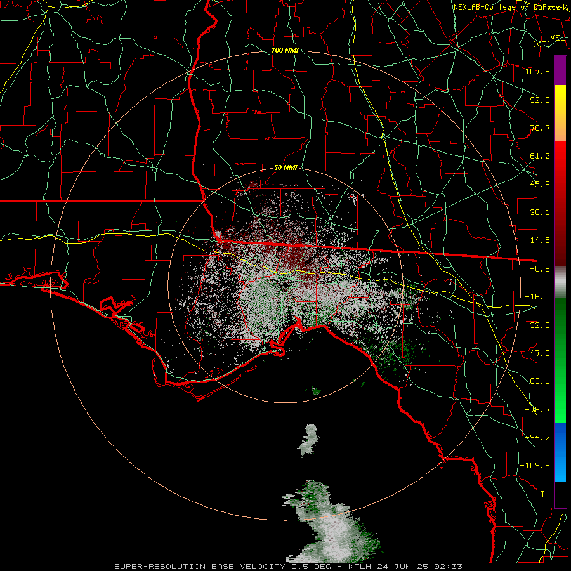Select the -0.9 scale value
The width and height of the screenshot is (571, 571).
point(540,269)
